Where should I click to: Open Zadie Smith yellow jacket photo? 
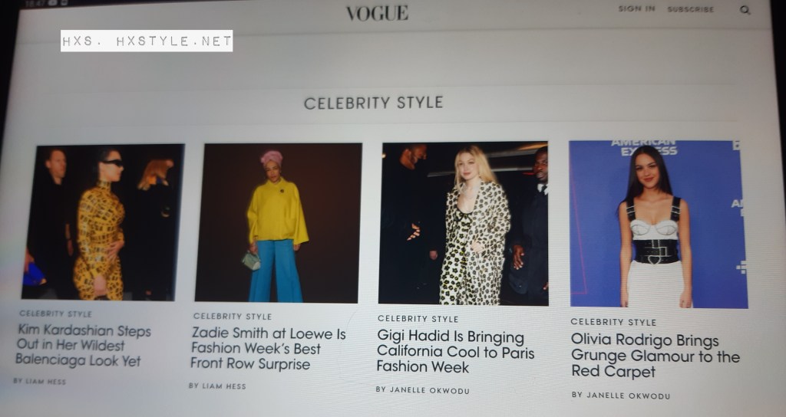point(279,223)
